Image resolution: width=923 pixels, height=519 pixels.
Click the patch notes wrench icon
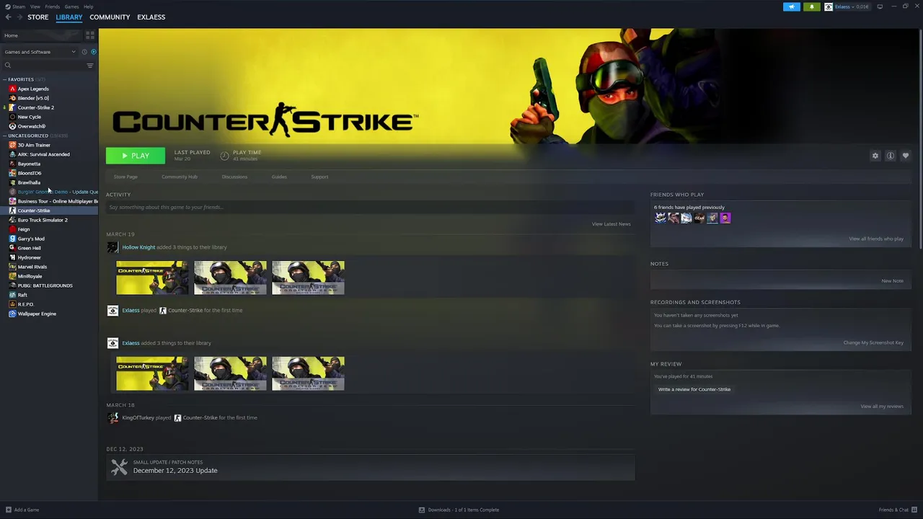[119, 466]
